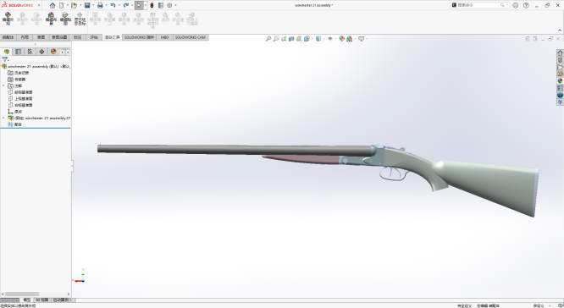
Task: Open Design Library in task pane
Action: point(560,60)
